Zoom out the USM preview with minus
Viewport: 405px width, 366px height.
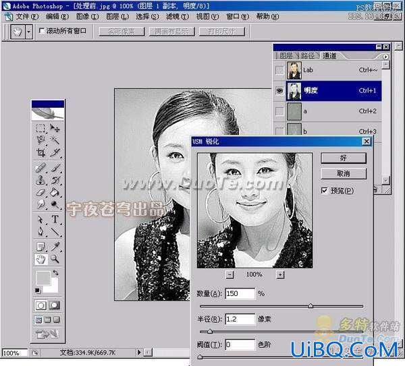[230, 274]
